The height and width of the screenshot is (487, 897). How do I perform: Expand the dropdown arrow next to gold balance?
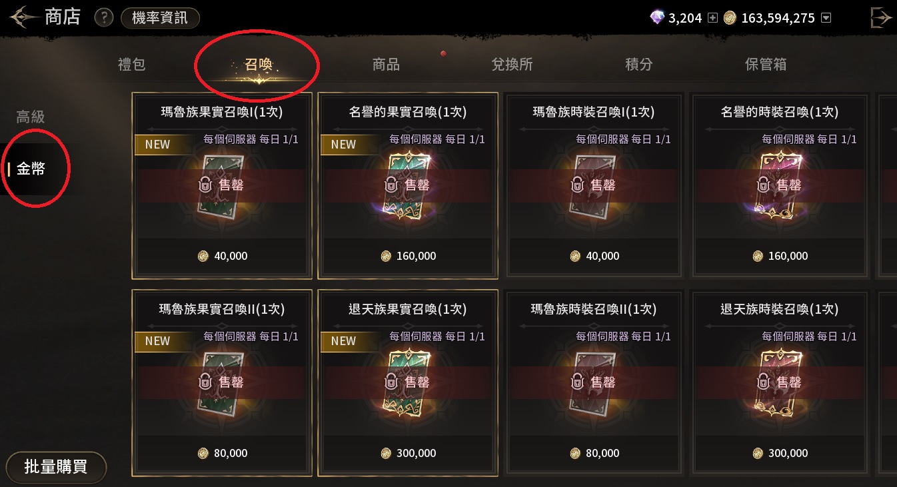pyautogui.click(x=826, y=18)
